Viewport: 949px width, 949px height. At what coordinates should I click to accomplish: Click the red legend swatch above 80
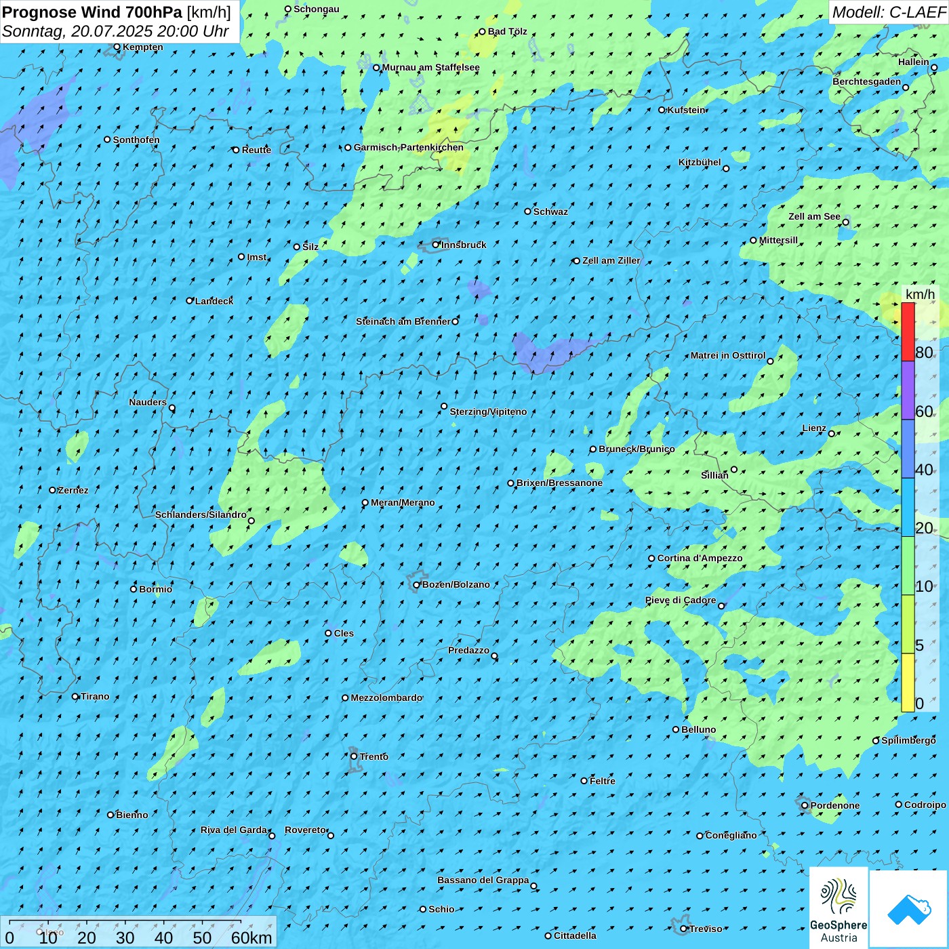click(908, 332)
